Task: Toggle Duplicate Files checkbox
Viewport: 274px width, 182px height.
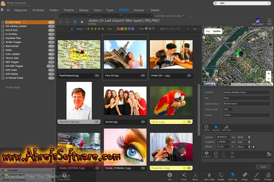Action: [3, 38]
